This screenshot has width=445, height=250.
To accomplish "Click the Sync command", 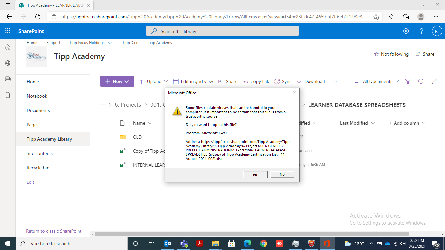I will click(283, 81).
